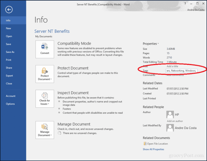Click the Open File Location link
The image size is (207, 161).
point(158,144)
